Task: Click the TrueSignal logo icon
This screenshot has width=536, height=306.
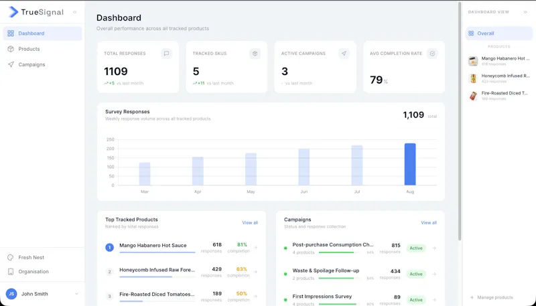Action: (13, 12)
